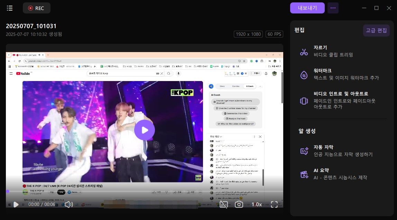Screen dimensions: 397x220
Task: Toggle subtitles off icon in player
Action: [x=223, y=204]
